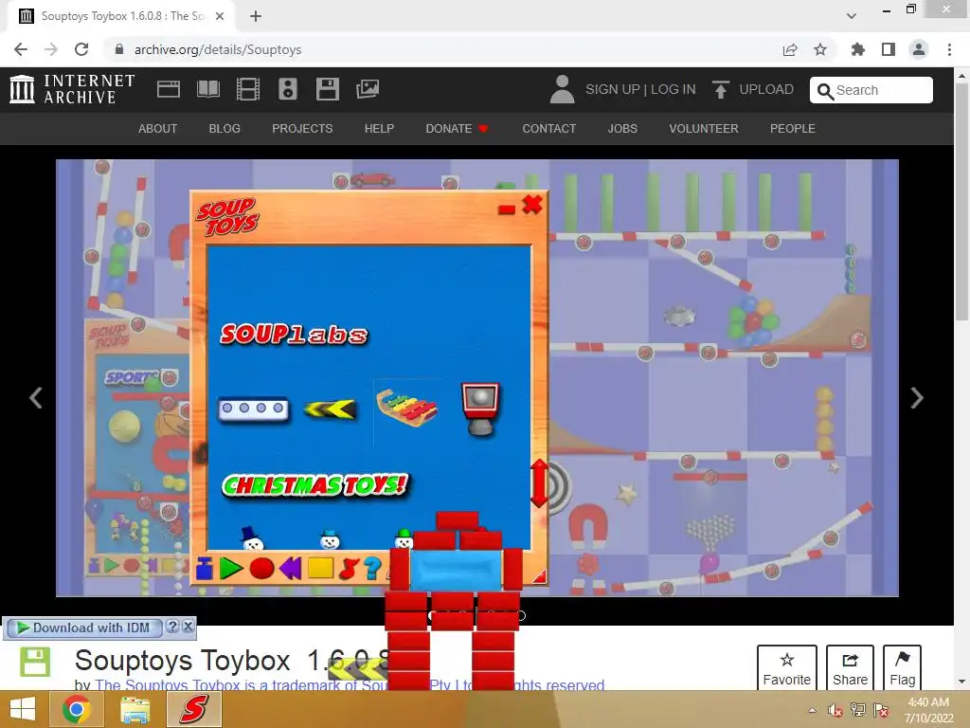Click the IDM bar question mark button

click(173, 626)
